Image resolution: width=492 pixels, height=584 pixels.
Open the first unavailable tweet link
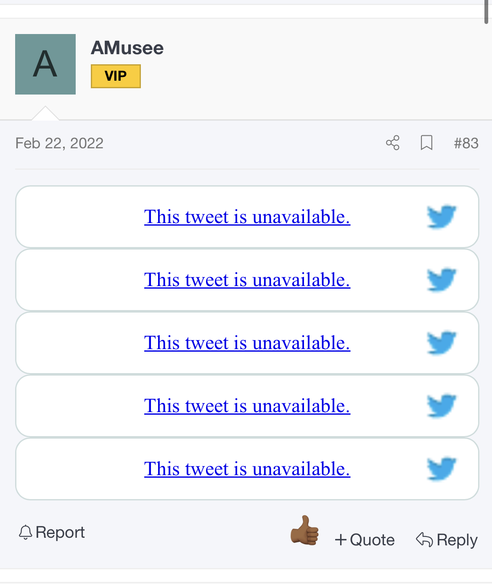247,217
